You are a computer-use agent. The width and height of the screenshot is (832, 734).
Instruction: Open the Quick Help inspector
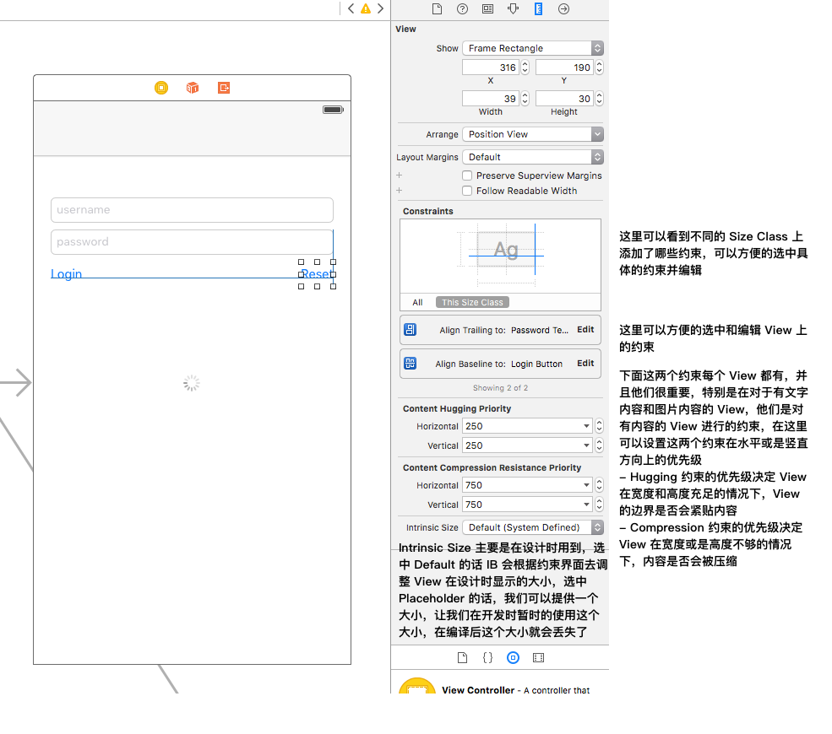tap(462, 8)
